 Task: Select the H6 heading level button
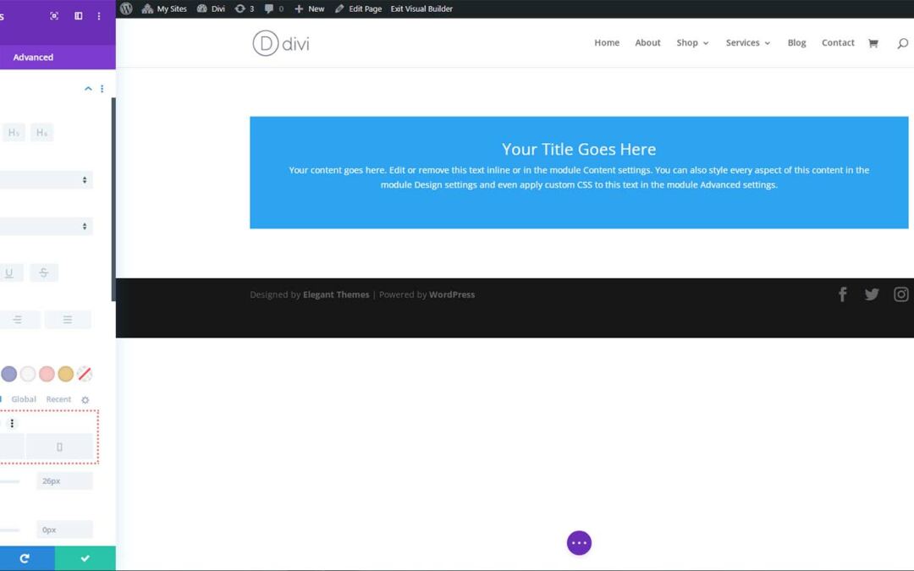pyautogui.click(x=41, y=133)
